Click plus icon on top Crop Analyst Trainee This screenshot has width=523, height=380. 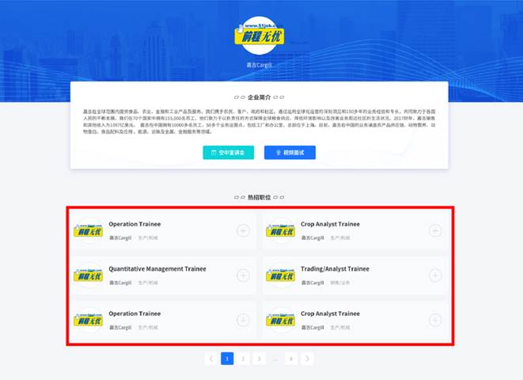(x=435, y=230)
